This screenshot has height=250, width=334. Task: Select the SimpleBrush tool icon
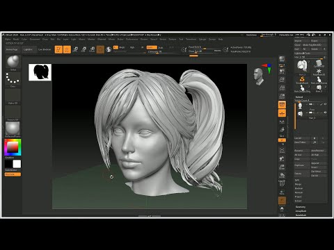[x=302, y=79]
